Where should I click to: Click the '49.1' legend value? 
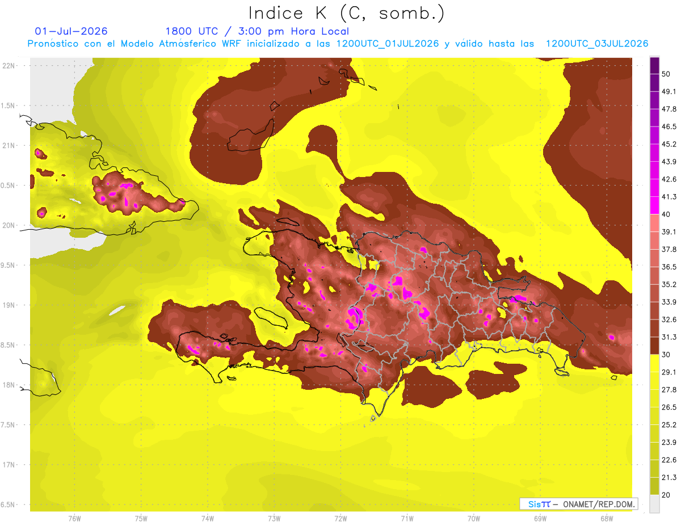(x=670, y=91)
